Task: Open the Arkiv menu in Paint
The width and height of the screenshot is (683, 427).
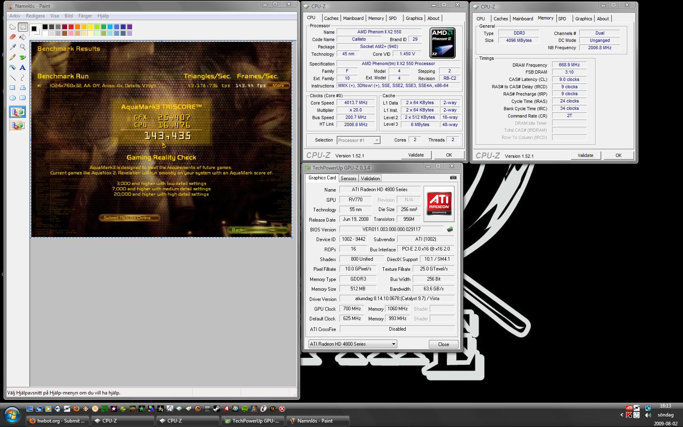Action: (x=15, y=16)
